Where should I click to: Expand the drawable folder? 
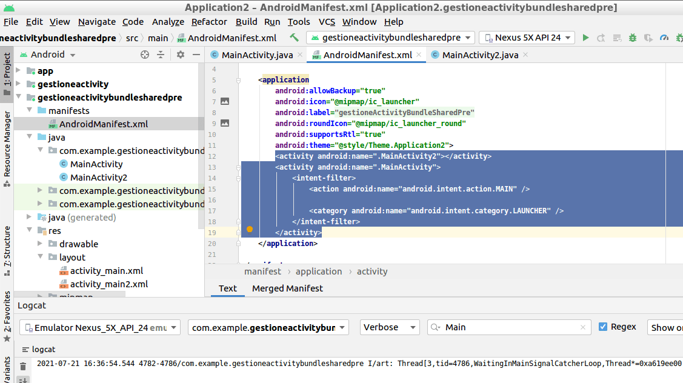coord(40,244)
